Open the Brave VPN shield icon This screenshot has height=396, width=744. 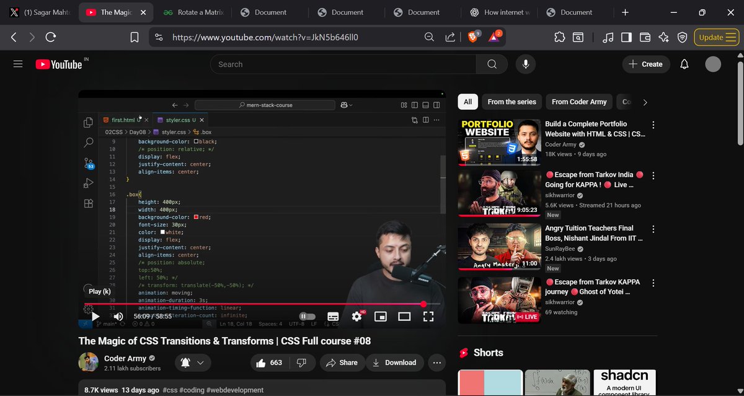[x=682, y=37]
